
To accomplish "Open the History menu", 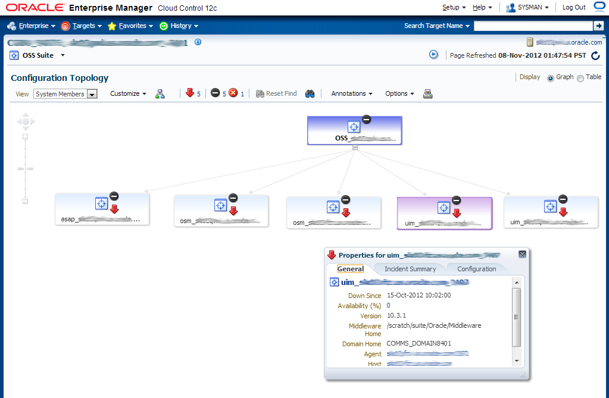I will [179, 26].
